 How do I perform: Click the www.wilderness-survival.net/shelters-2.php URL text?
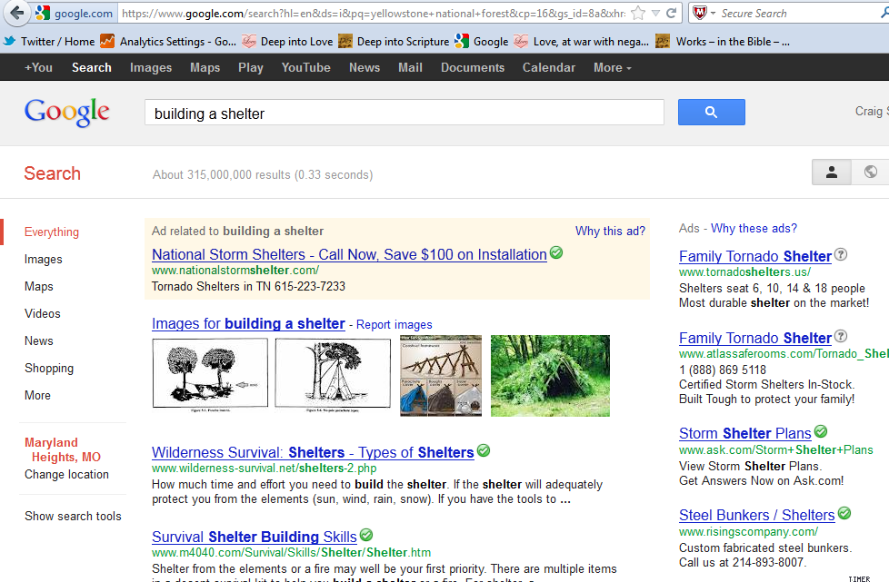coord(264,469)
